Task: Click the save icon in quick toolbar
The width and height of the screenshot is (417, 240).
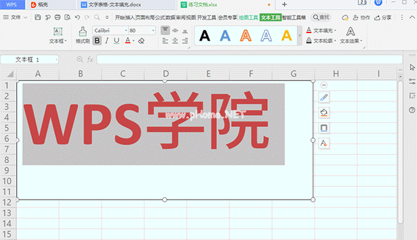Action: click(38, 18)
